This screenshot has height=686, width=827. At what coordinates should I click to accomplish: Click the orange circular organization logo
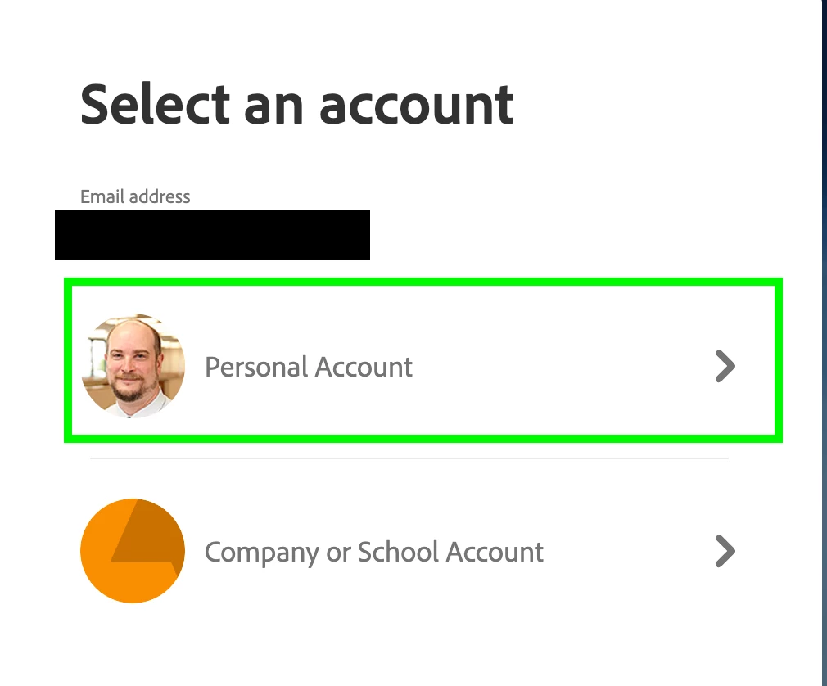point(133,550)
